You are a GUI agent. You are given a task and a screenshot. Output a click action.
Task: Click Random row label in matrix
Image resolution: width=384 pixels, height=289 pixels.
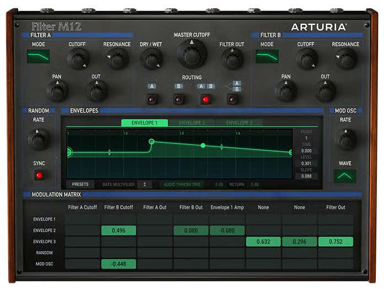tap(44, 253)
